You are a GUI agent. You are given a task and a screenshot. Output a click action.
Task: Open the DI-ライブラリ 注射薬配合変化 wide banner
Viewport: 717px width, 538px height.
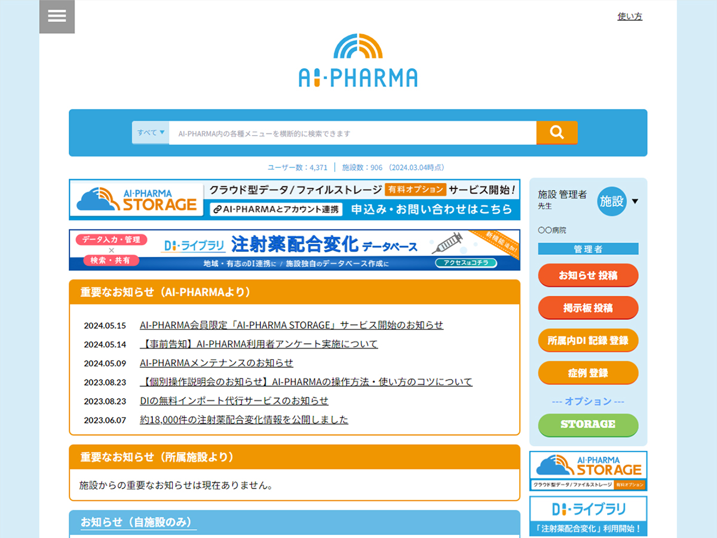tap(294, 250)
